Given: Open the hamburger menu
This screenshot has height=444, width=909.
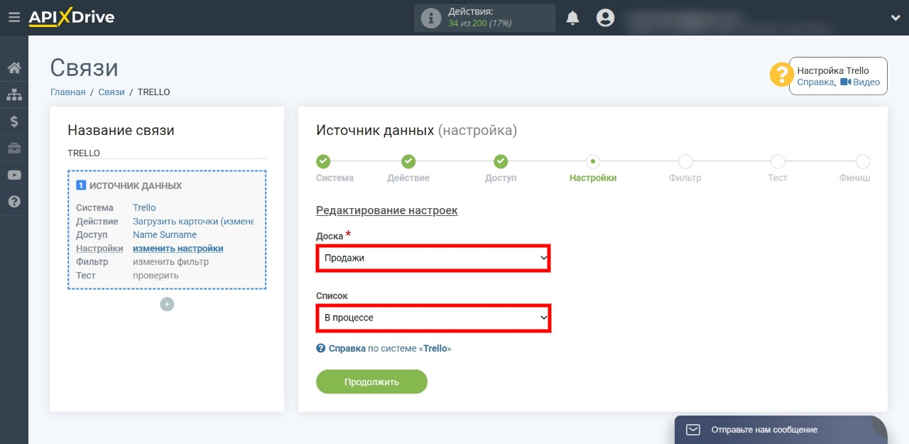Looking at the screenshot, I should tap(13, 18).
